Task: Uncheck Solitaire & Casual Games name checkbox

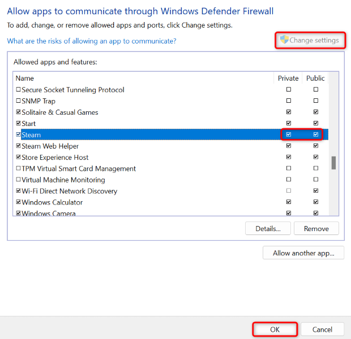Action: [18, 112]
